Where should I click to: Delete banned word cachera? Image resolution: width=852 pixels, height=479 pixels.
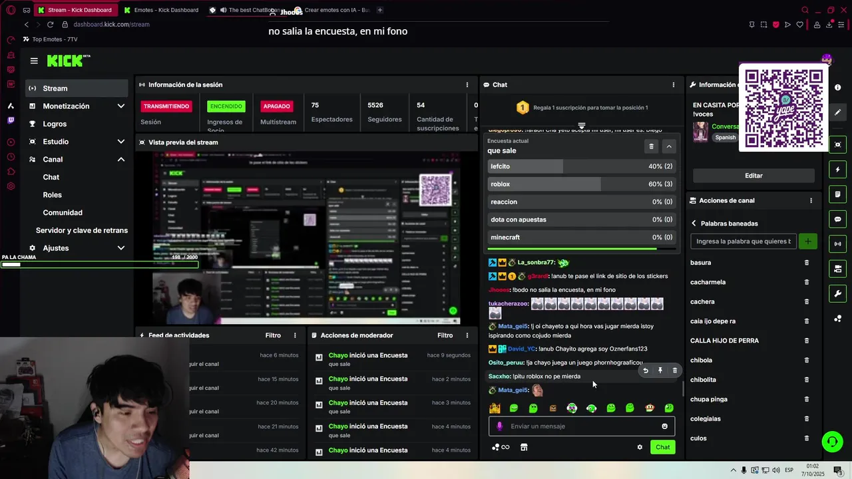(x=807, y=301)
